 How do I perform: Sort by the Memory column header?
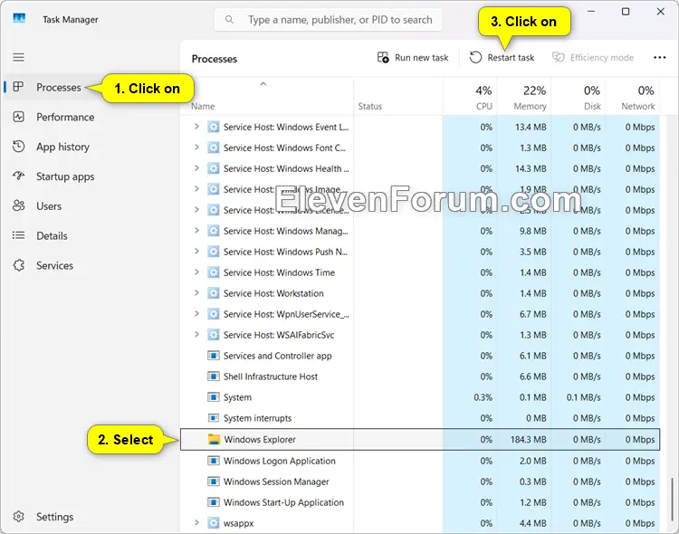pos(524,98)
